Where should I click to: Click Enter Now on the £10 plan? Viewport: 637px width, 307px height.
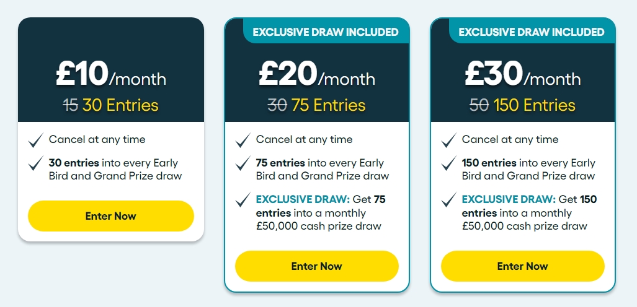click(x=110, y=216)
